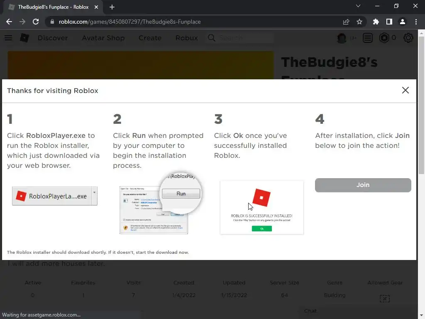Open the Chrome profile icon
Screen dimensions: 425x319
point(403,22)
